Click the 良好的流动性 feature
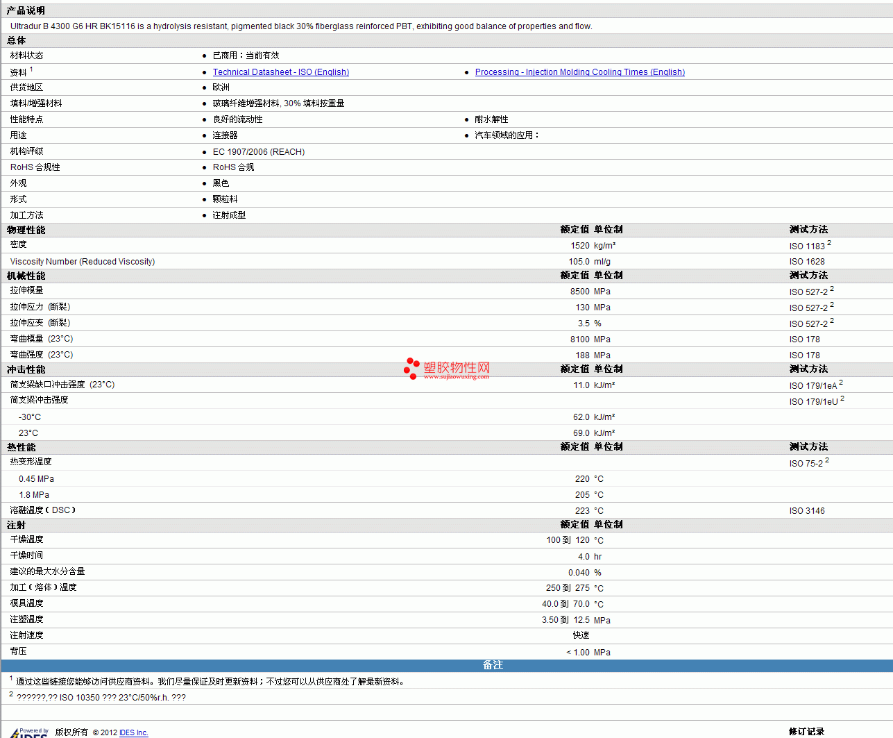The image size is (893, 738). (237, 119)
